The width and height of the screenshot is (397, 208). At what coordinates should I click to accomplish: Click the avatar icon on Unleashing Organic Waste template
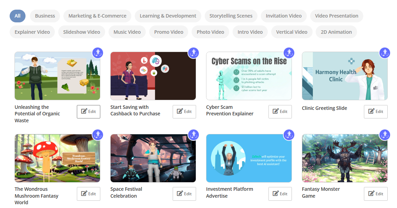pos(98,53)
